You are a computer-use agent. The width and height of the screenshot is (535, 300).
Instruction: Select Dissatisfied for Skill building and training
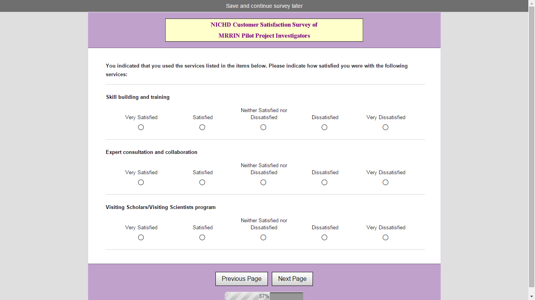[324, 127]
